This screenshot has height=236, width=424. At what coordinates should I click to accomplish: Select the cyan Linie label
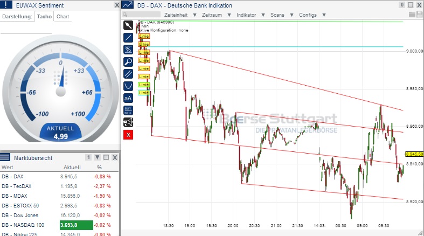click(144, 93)
